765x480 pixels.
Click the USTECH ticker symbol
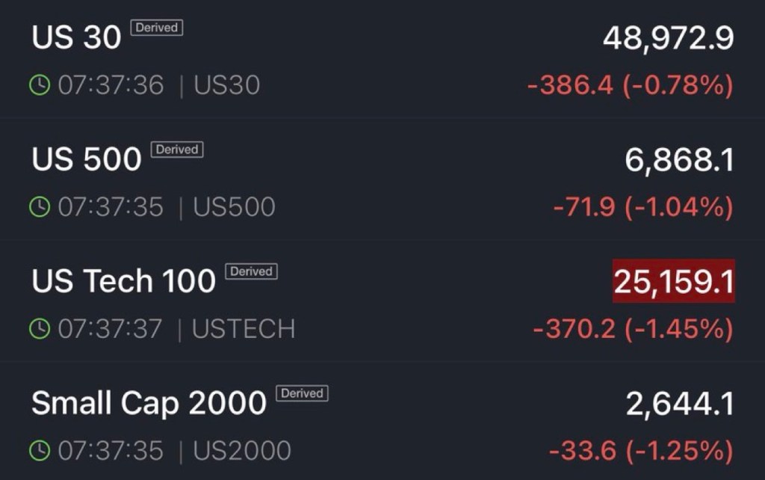tap(244, 328)
